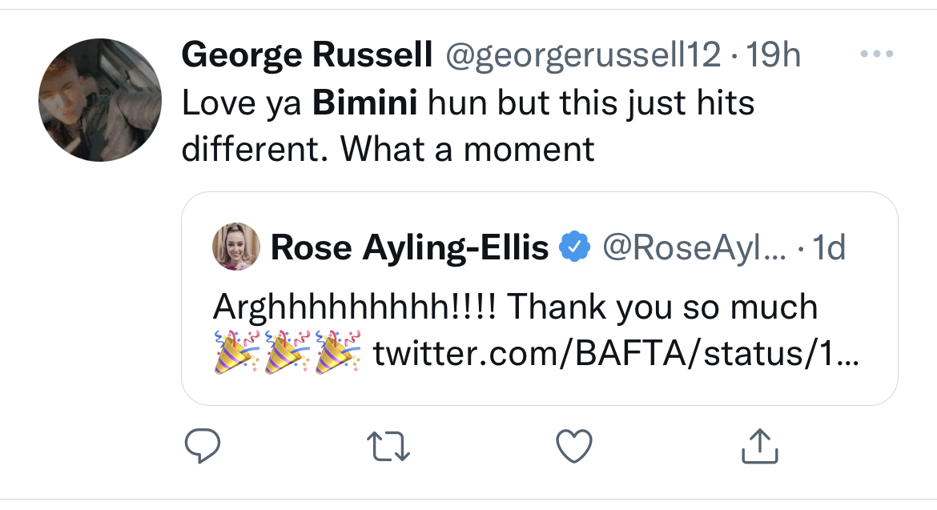Image resolution: width=937 pixels, height=510 pixels.
Task: Open the three-dot more options menu
Action: 875,56
